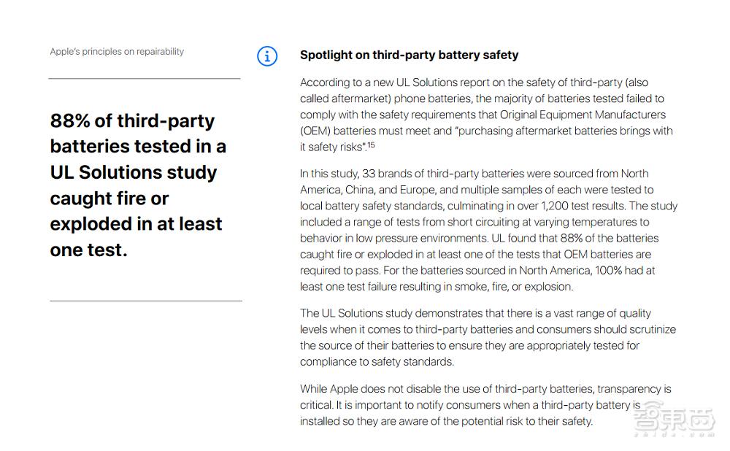Click the blue info circle icon

pos(267,55)
